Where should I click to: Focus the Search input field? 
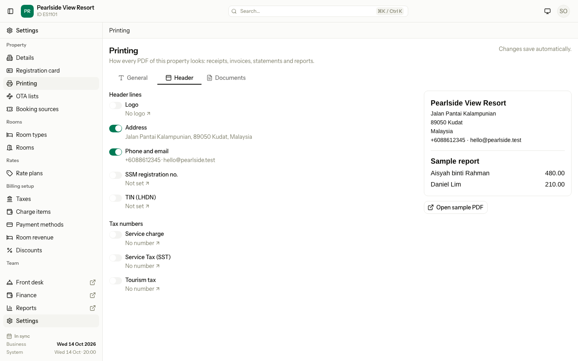click(318, 11)
